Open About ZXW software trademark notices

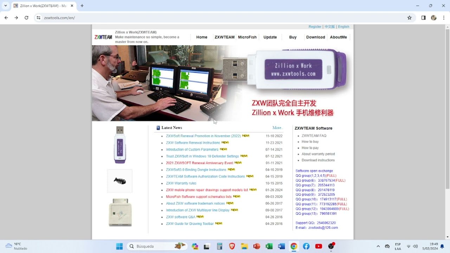[195, 203]
